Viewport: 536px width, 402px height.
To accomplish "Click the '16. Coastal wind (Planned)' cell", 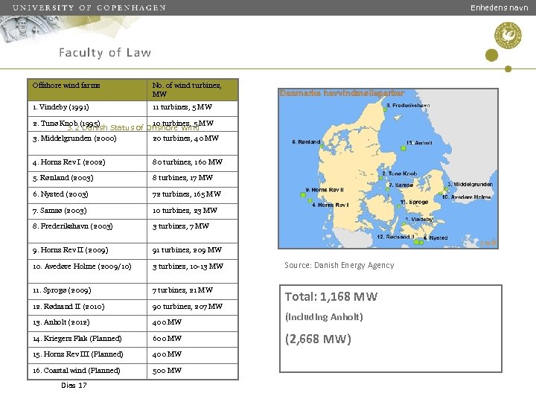I will (x=87, y=371).
